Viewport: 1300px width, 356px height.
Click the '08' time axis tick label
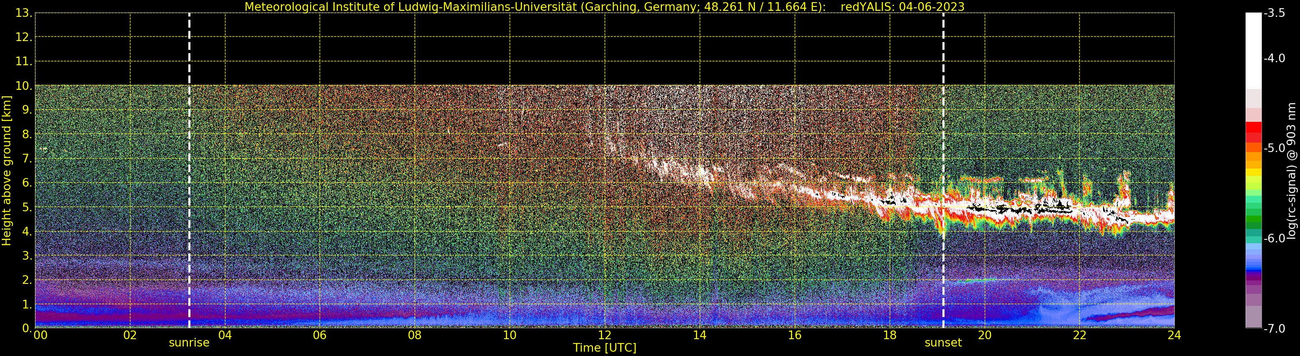pyautogui.click(x=415, y=335)
